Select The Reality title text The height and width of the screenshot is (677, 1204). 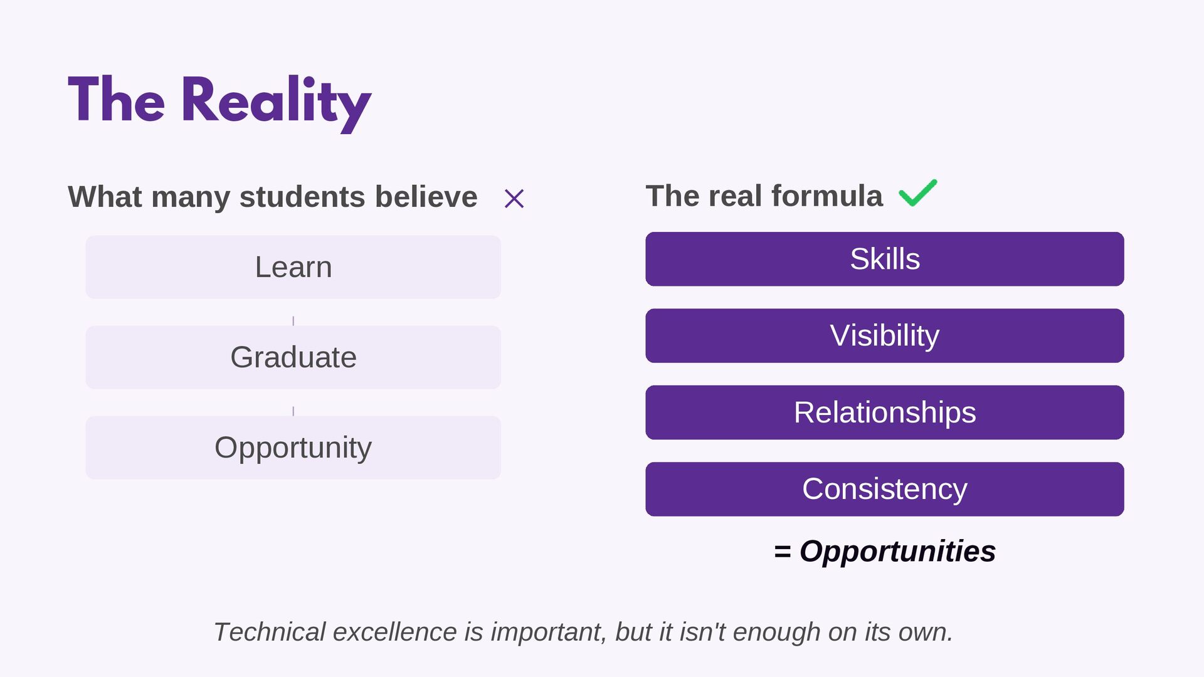pos(219,102)
